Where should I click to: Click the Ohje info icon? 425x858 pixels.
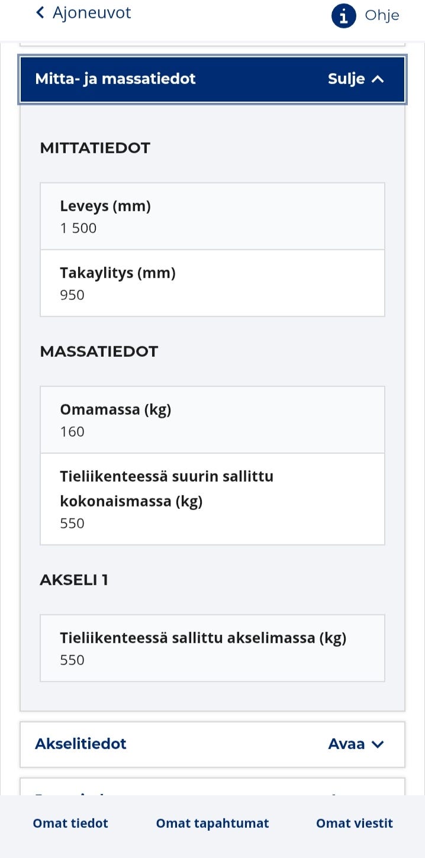(342, 16)
